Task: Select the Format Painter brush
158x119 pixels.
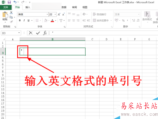Action: pos(11,22)
